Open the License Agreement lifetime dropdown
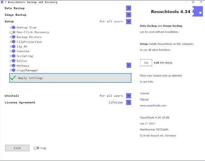205x161 pixels. (x=129, y=102)
